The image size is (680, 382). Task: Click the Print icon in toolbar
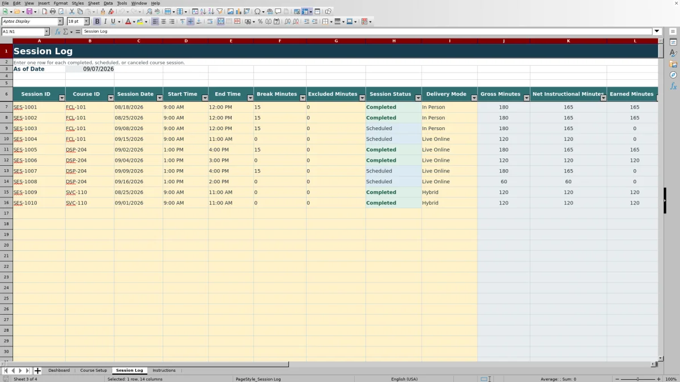(52, 11)
